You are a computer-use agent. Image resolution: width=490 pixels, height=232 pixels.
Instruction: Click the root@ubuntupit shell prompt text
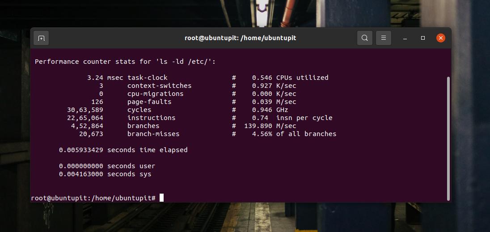click(x=93, y=198)
